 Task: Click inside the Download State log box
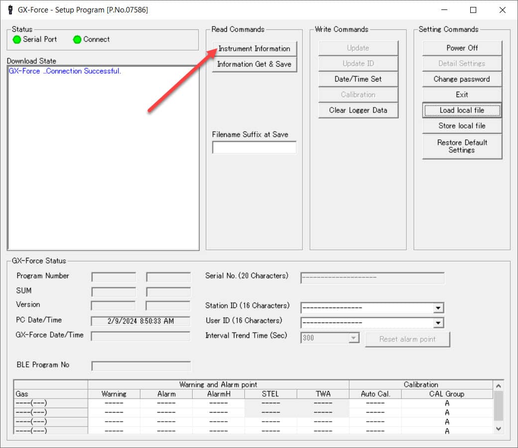[x=103, y=159]
